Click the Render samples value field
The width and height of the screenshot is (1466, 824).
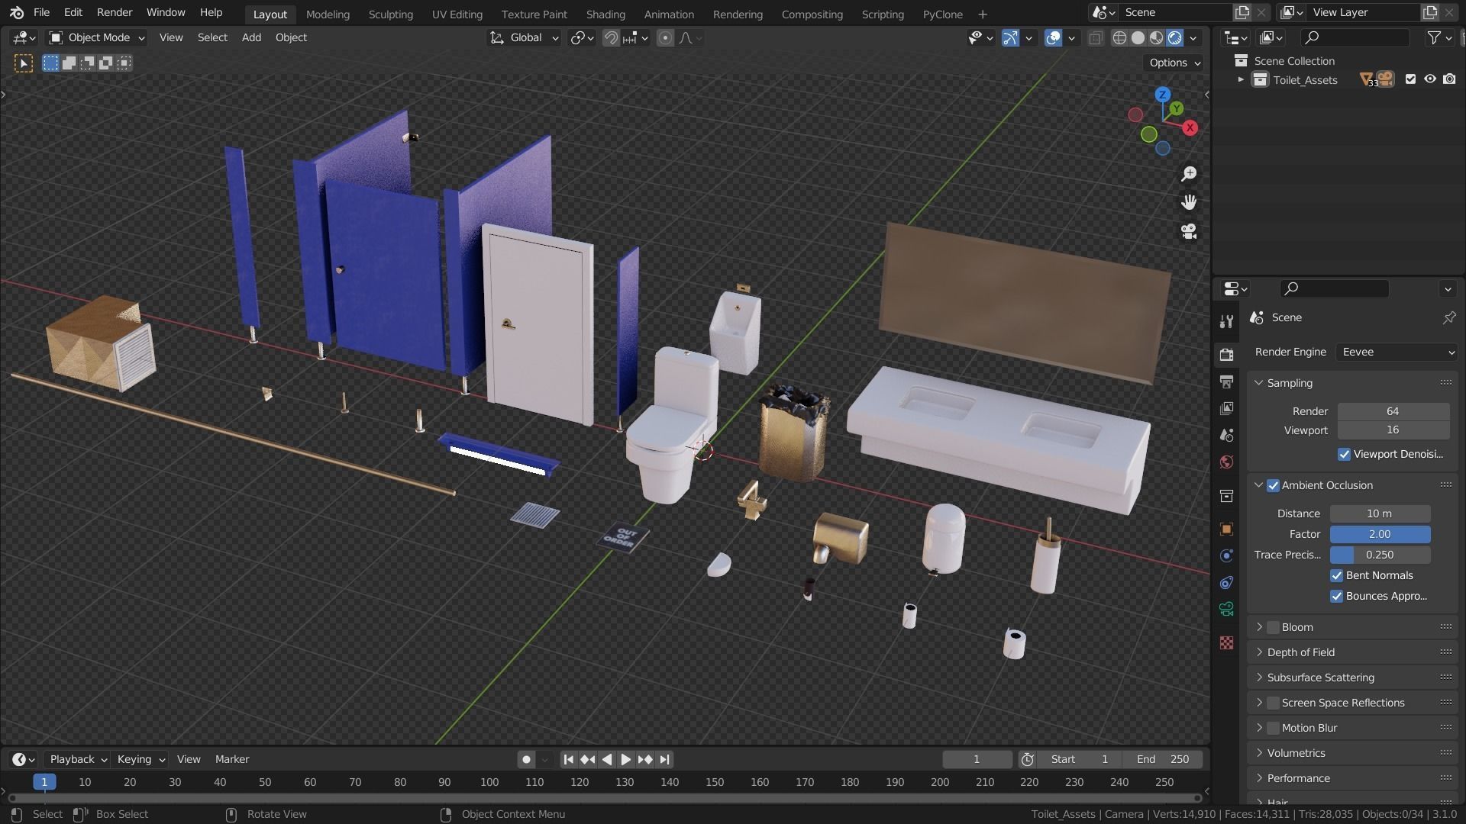tap(1393, 411)
